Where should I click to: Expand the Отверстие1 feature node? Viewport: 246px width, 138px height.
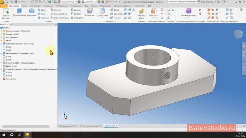pyautogui.click(x=1, y=63)
